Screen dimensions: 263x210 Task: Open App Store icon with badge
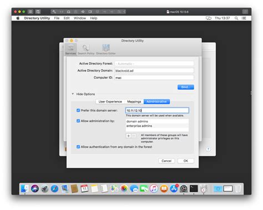click(174, 188)
